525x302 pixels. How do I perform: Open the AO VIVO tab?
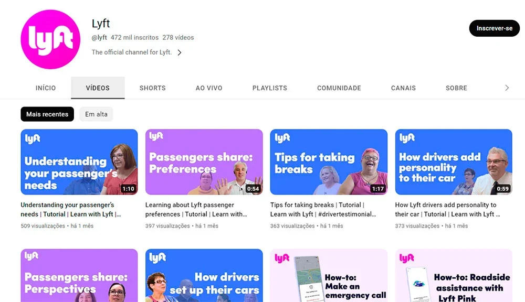pyautogui.click(x=209, y=88)
